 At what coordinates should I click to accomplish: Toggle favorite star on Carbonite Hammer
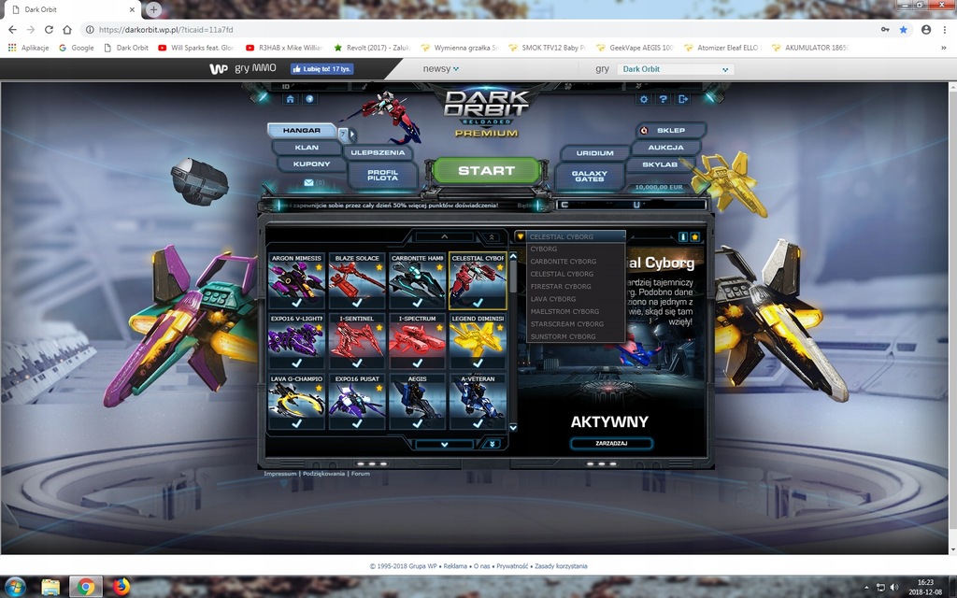(439, 267)
